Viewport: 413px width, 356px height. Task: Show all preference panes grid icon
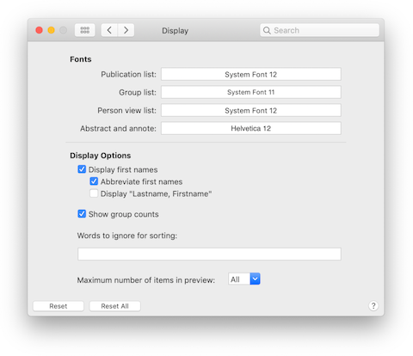84,30
